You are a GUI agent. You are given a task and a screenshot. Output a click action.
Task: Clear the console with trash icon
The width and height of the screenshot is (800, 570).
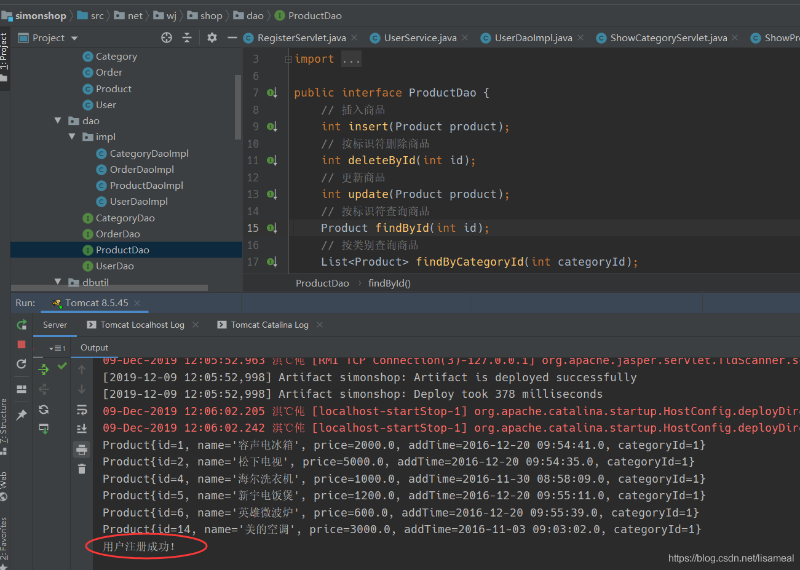pos(82,469)
